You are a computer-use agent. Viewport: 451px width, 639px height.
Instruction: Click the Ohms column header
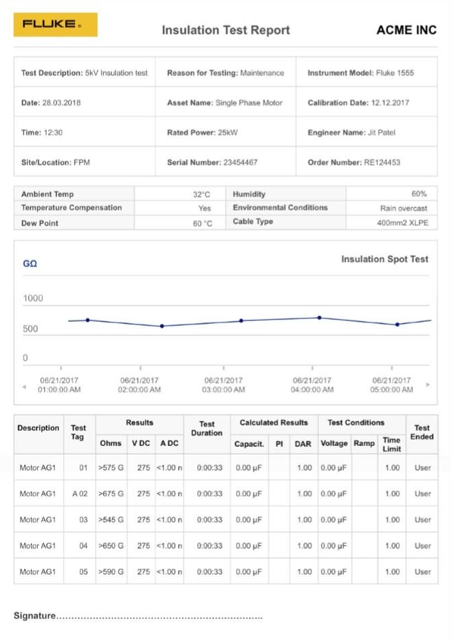111,443
